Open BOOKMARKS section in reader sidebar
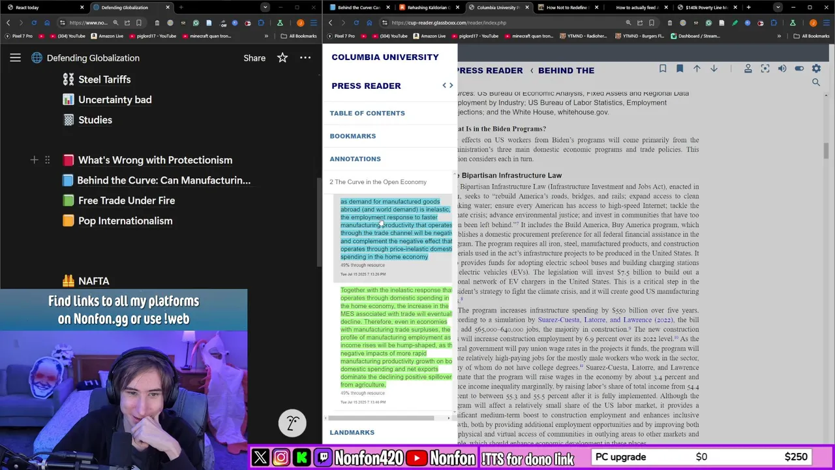Viewport: 835px width, 470px height. coord(353,136)
